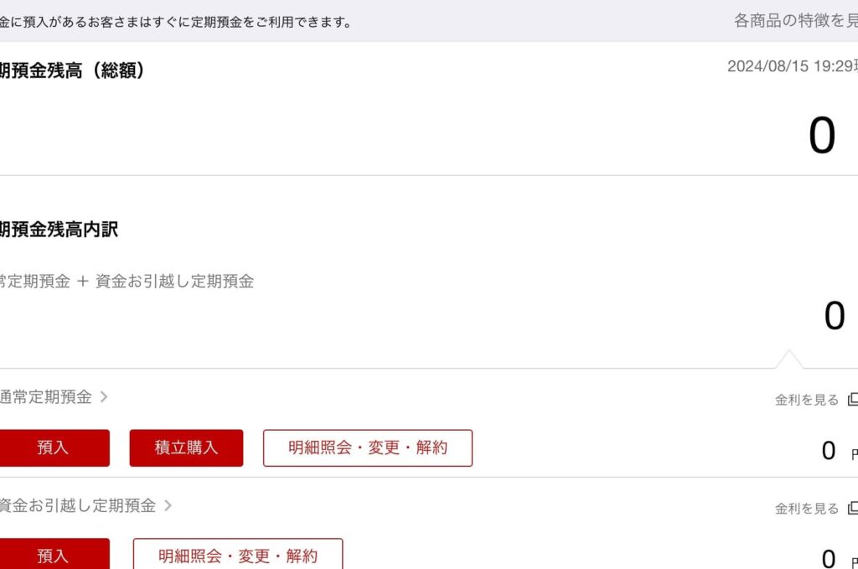
Task: Click the large total balance figure 0
Action: click(x=822, y=136)
